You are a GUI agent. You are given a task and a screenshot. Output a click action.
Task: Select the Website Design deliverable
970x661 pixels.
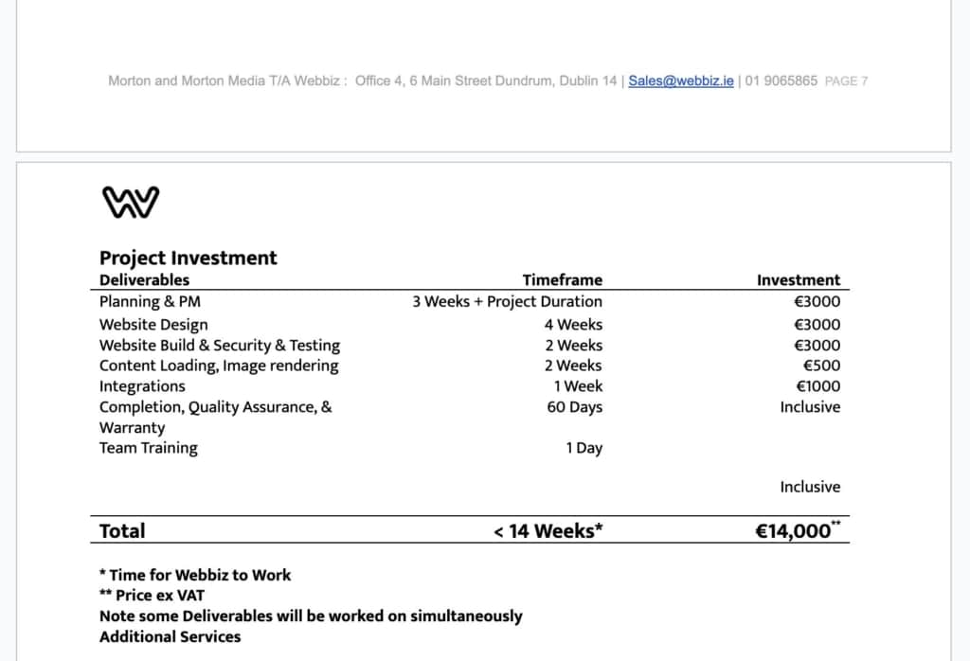(x=153, y=325)
